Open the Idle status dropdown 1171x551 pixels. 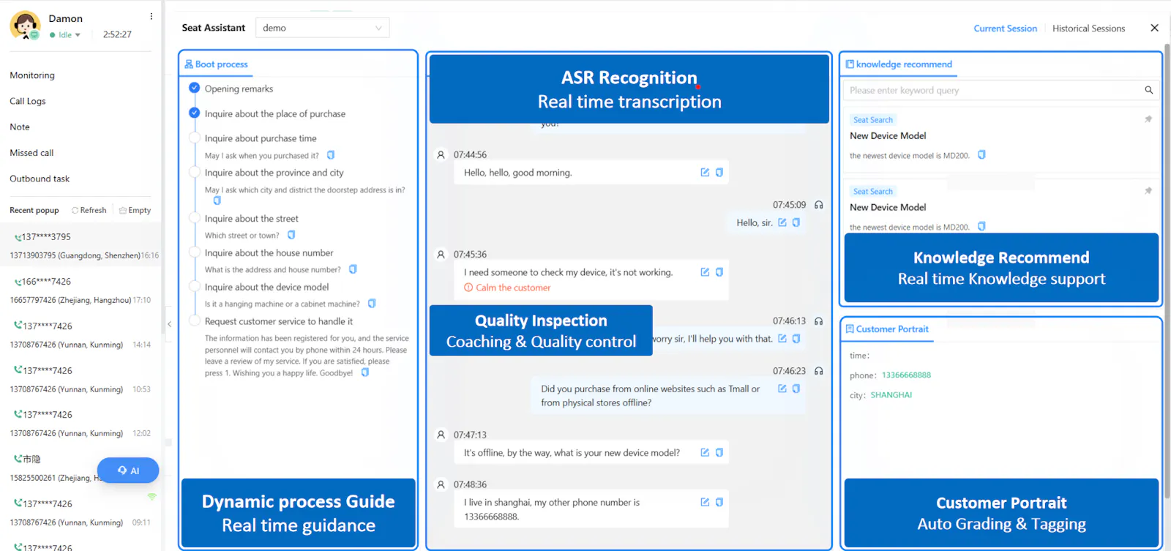click(x=65, y=34)
